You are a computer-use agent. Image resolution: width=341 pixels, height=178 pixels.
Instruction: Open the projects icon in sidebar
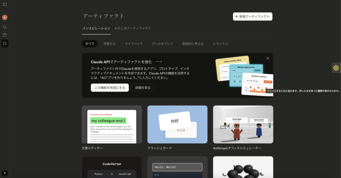(5, 35)
